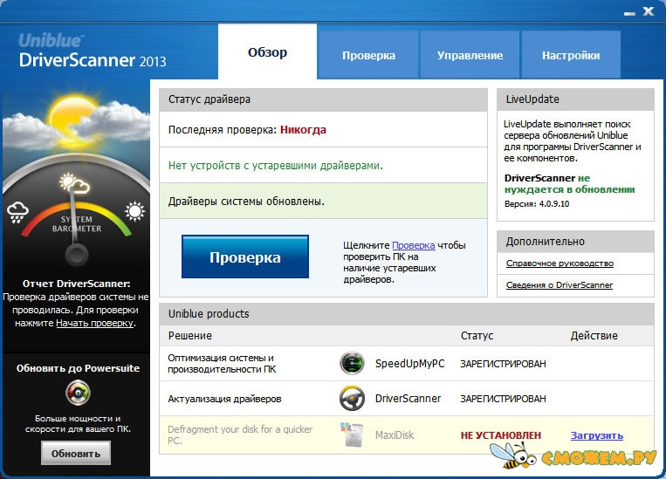
Task: Click the Uniblue DriverScanner 2013 logo
Action: 93,51
